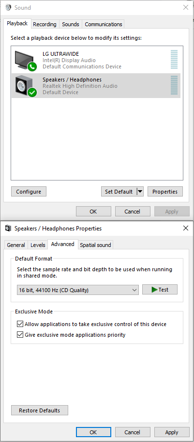Open Properties for the selected device
The image size is (194, 442).
(x=165, y=192)
